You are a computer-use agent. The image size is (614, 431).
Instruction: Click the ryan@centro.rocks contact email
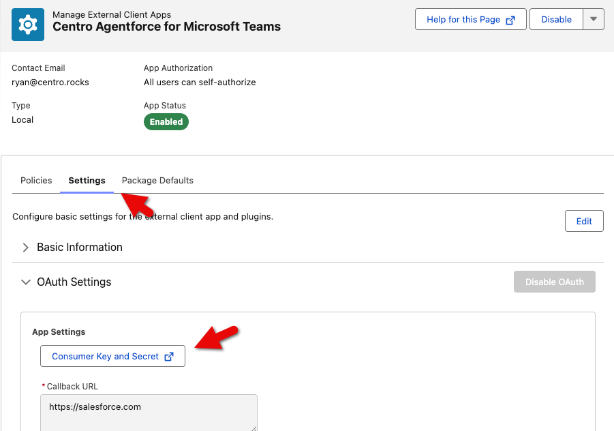(50, 82)
